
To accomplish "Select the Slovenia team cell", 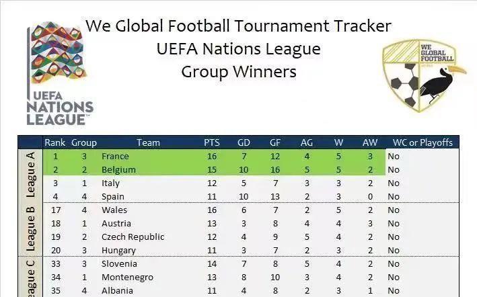I will click(119, 263).
